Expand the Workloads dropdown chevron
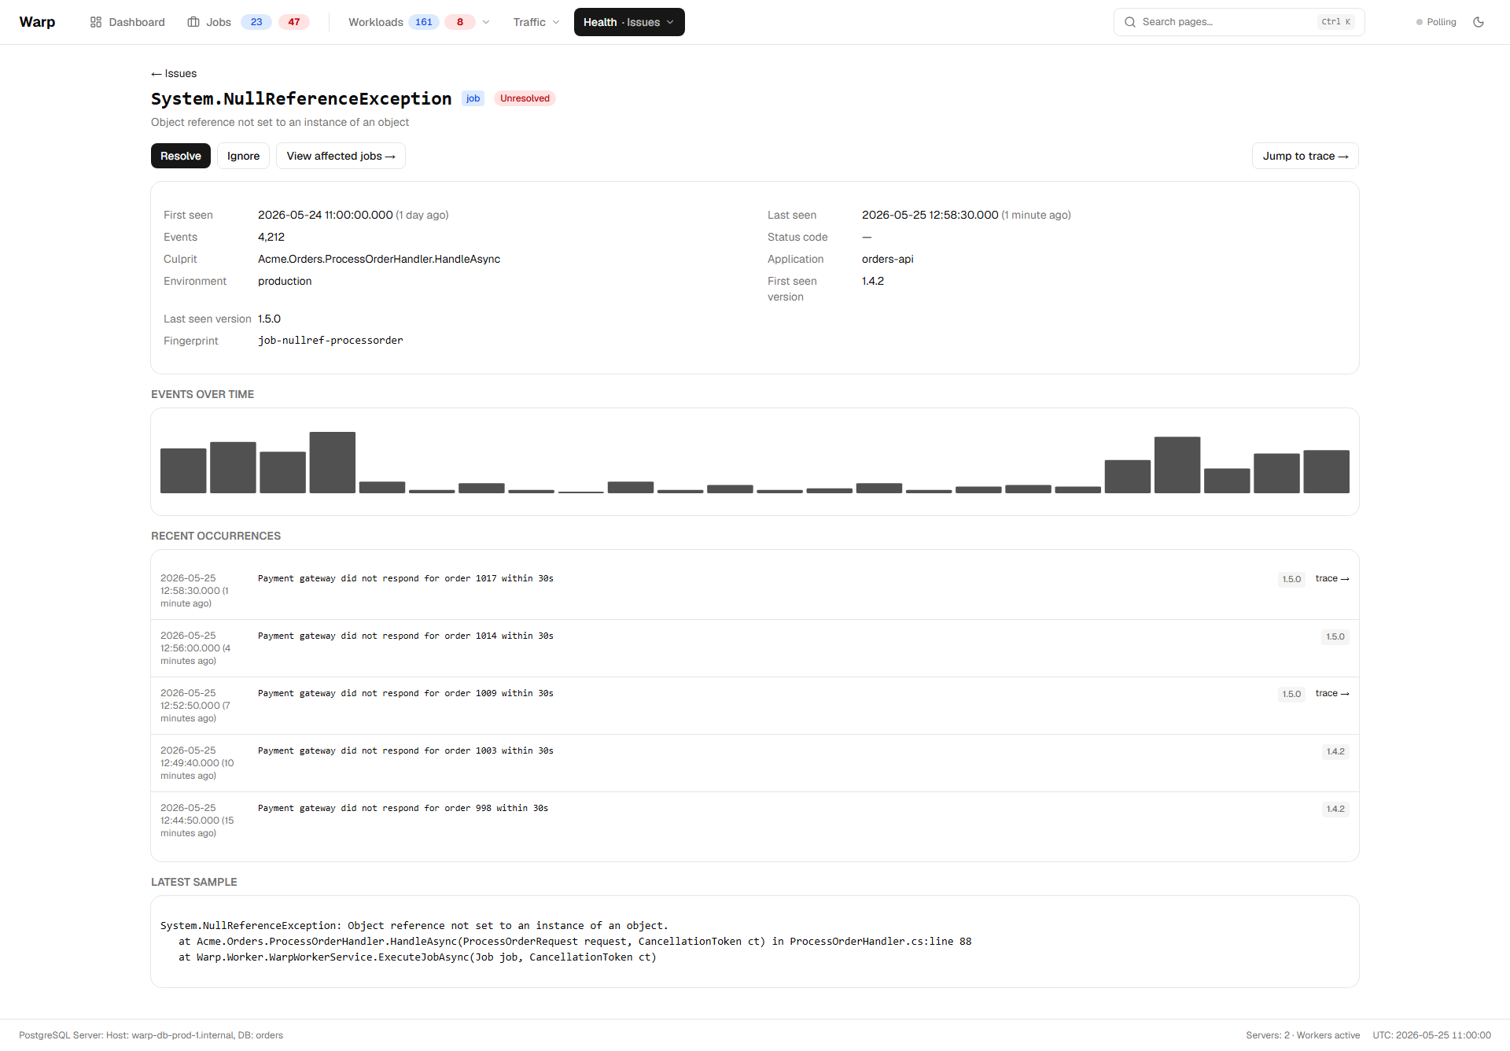Image resolution: width=1510 pixels, height=1051 pixels. coord(486,22)
